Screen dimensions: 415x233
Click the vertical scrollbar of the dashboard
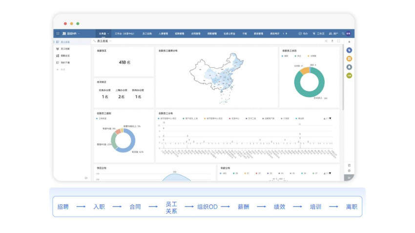[343, 78]
